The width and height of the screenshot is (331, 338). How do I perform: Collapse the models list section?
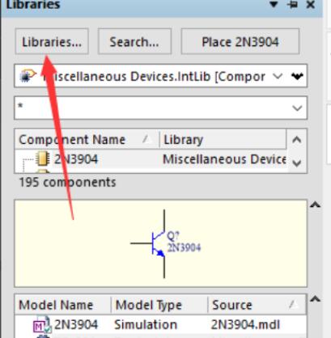coord(315,299)
